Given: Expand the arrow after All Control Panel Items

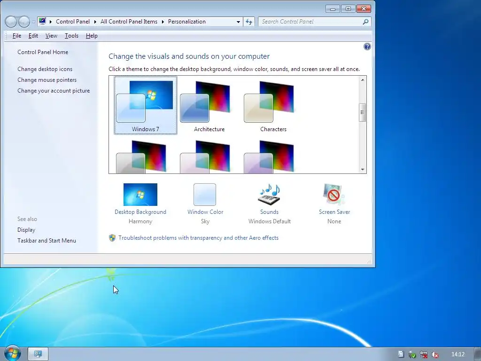Looking at the screenshot, I should point(163,22).
